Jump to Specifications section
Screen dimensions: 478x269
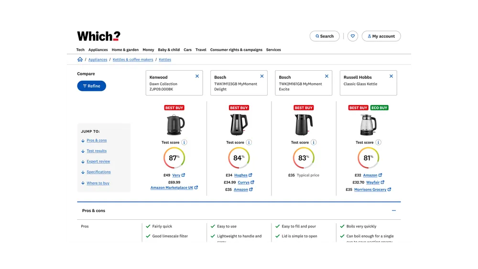click(x=98, y=172)
